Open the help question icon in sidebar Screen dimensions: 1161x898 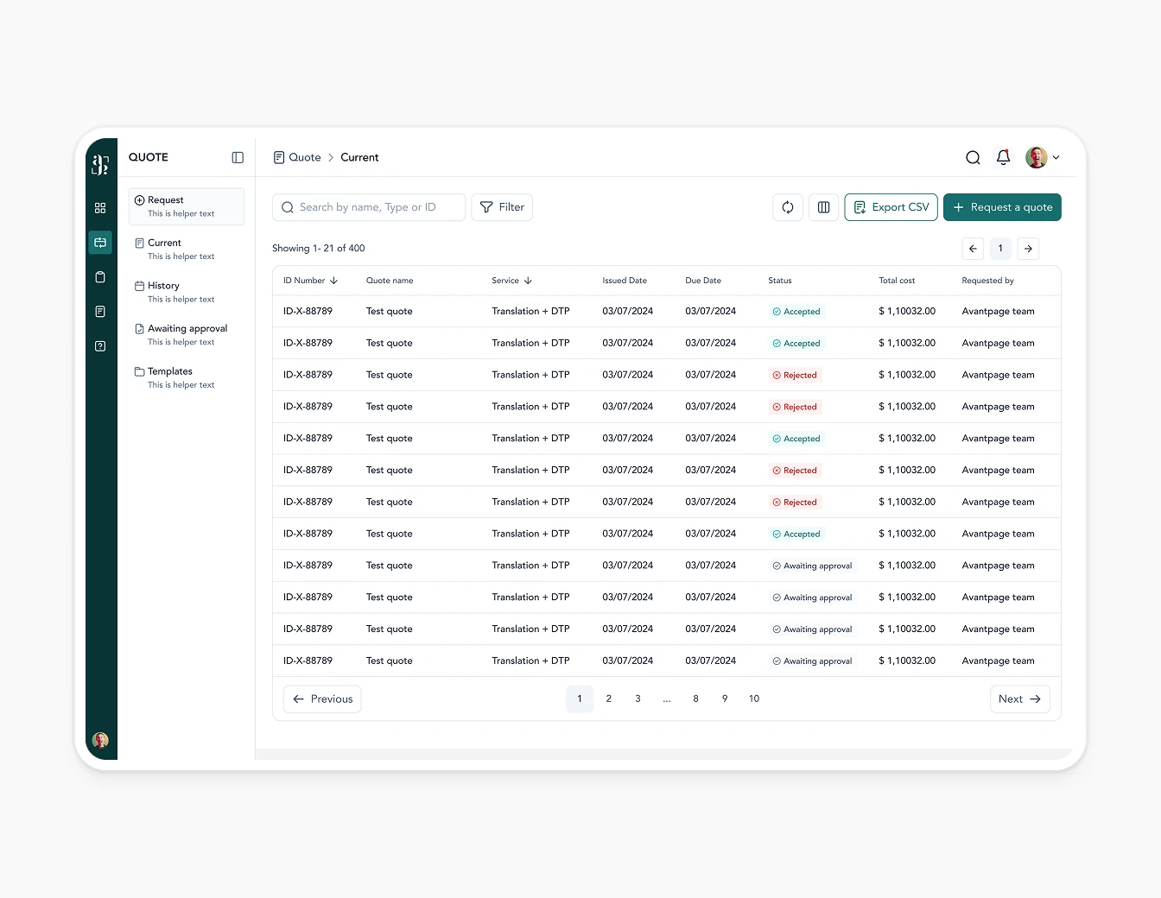point(100,346)
